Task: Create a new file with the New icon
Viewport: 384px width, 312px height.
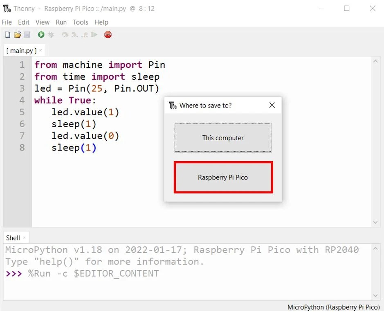Action: tap(7, 35)
